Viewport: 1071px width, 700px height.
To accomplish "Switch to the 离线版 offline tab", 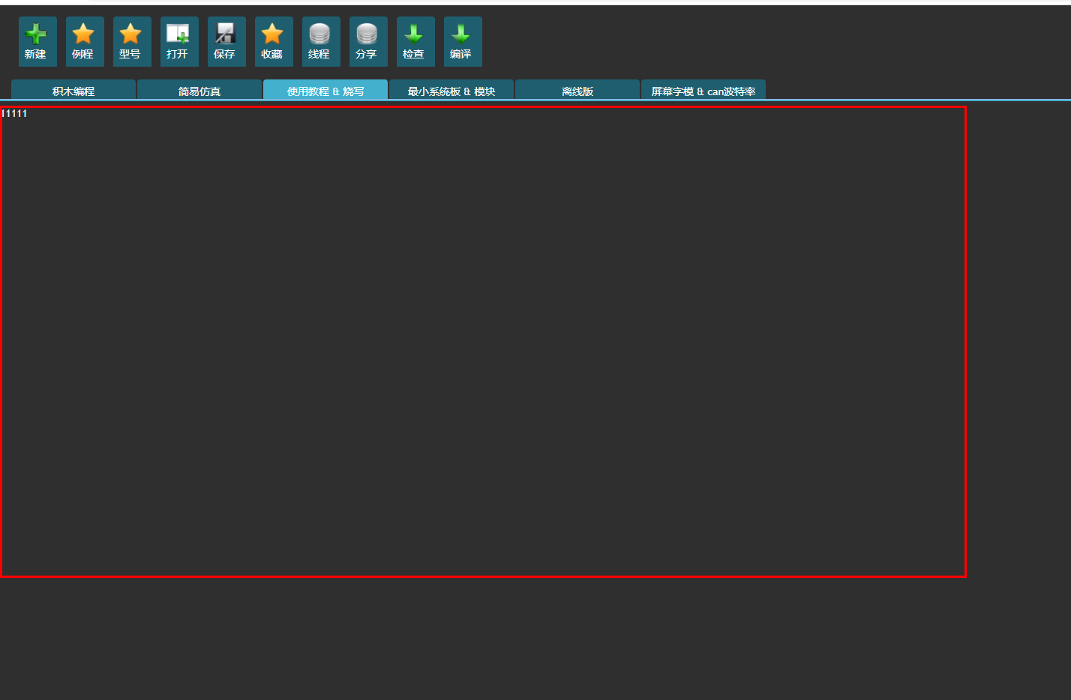I will (x=577, y=91).
